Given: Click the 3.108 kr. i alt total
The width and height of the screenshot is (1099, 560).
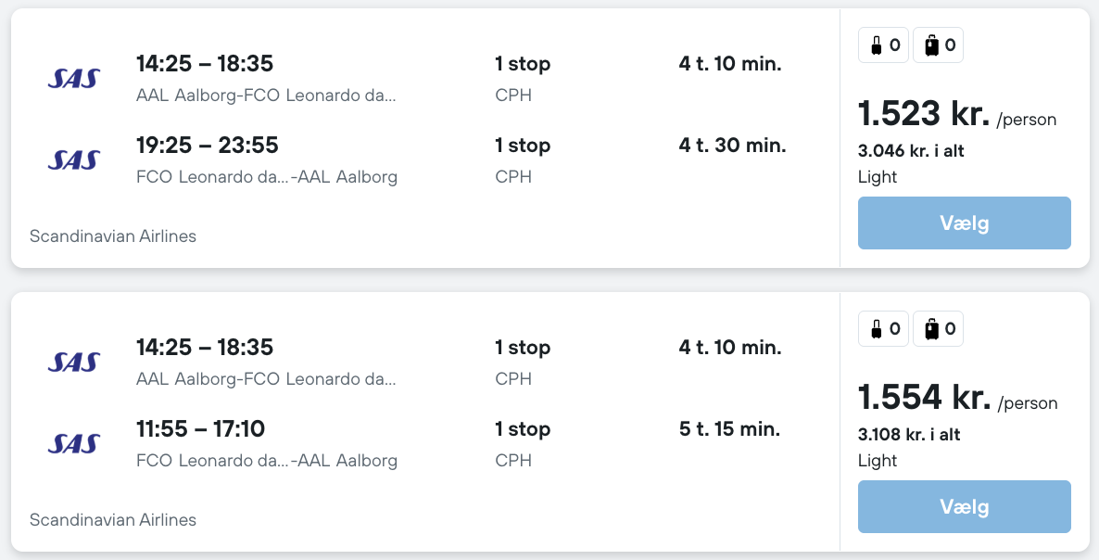Looking at the screenshot, I should pos(911,435).
